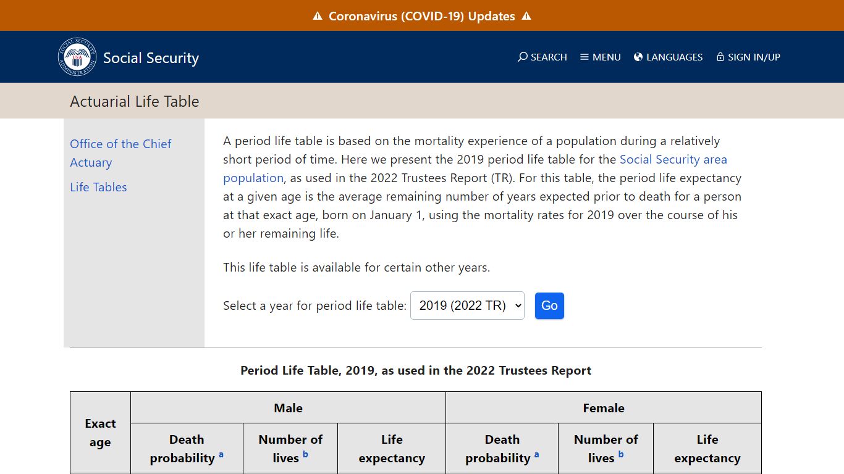
Task: Click the 'Select a year for period life table' label
Action: tap(315, 306)
